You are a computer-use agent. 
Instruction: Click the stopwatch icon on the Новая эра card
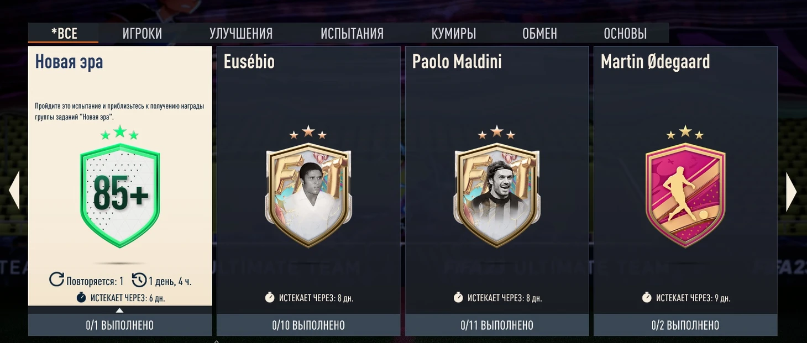[81, 298]
